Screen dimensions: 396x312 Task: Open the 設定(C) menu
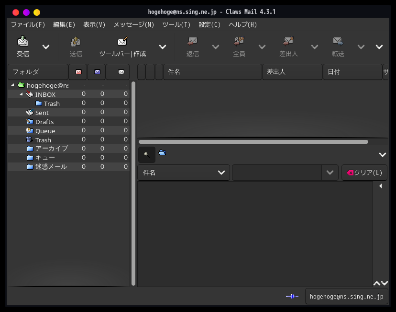(209, 24)
